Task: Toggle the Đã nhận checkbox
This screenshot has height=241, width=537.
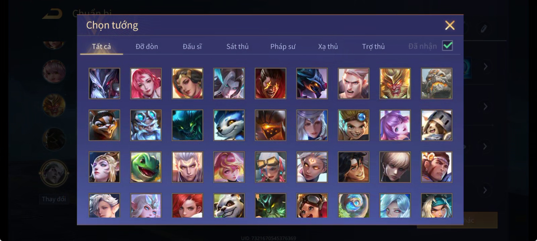Action: coord(447,46)
